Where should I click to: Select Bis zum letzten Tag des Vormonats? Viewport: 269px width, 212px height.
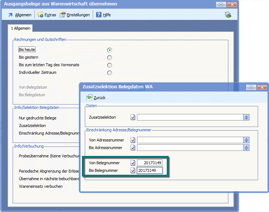[x=109, y=65]
